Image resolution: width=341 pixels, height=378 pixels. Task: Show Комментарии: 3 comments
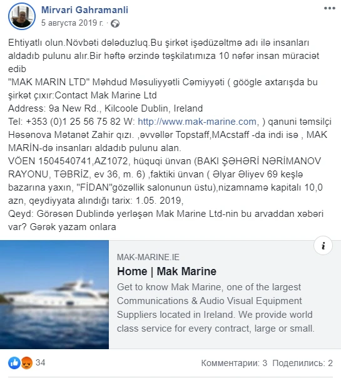(x=234, y=363)
